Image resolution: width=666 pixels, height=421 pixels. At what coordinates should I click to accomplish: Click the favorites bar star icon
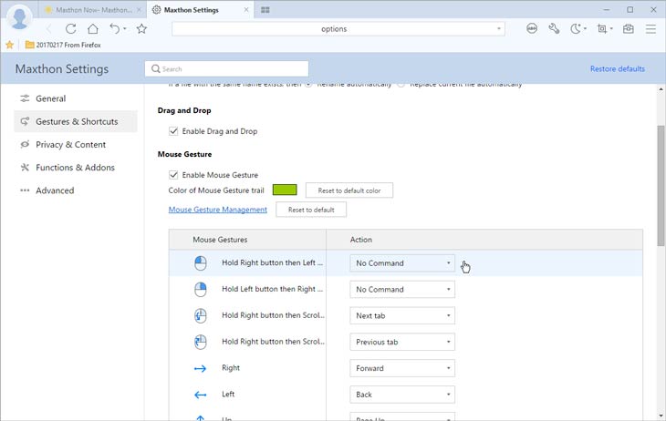[x=10, y=45]
